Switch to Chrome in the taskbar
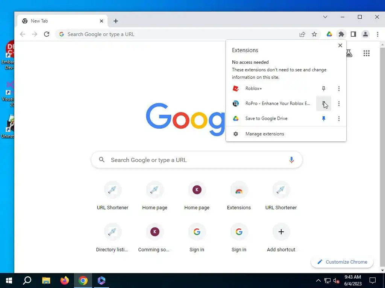This screenshot has width=385, height=288. pyautogui.click(x=83, y=280)
